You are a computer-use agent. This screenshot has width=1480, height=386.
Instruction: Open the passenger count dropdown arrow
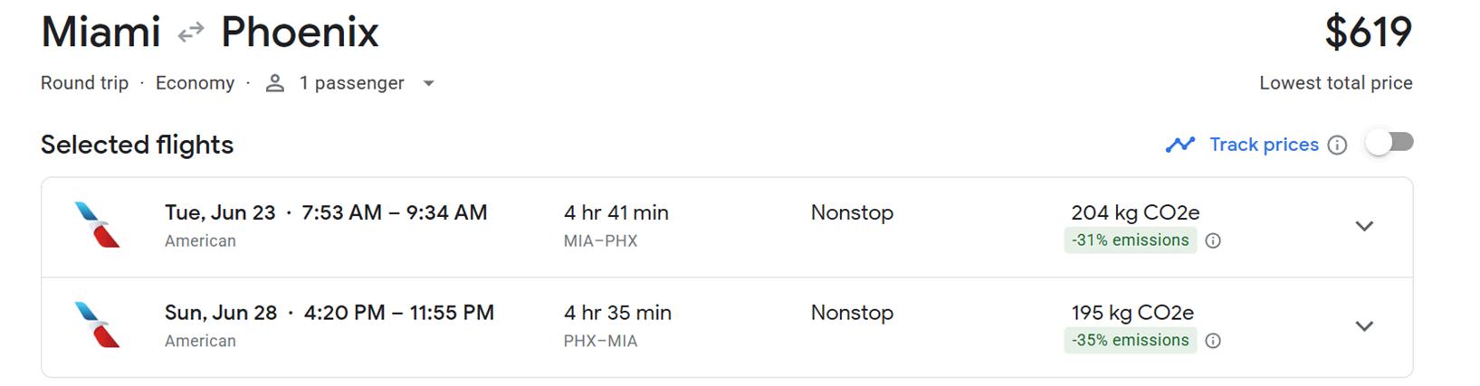(429, 83)
